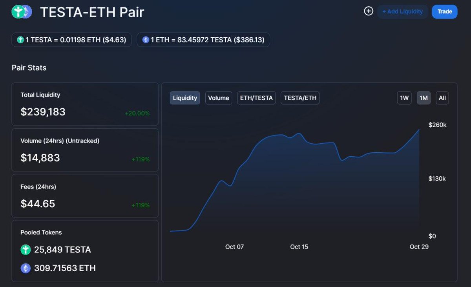Click the 1 TESTA price conversion badge
The height and width of the screenshot is (287, 471).
pyautogui.click(x=71, y=40)
